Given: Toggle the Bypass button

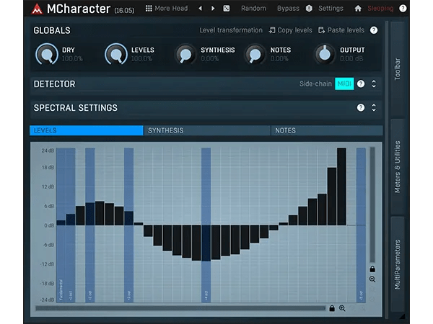Looking at the screenshot, I should [x=288, y=8].
